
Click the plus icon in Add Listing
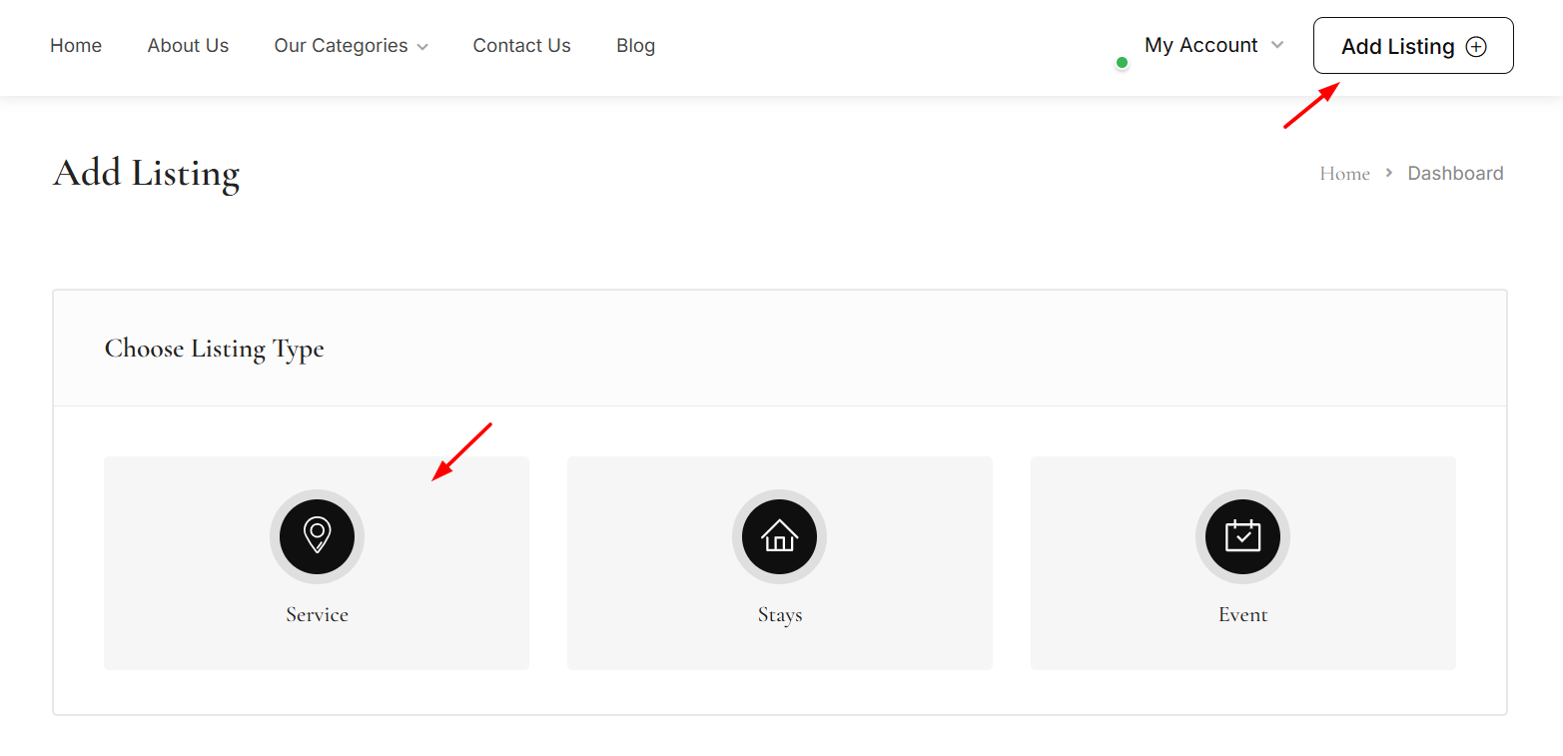(1475, 47)
